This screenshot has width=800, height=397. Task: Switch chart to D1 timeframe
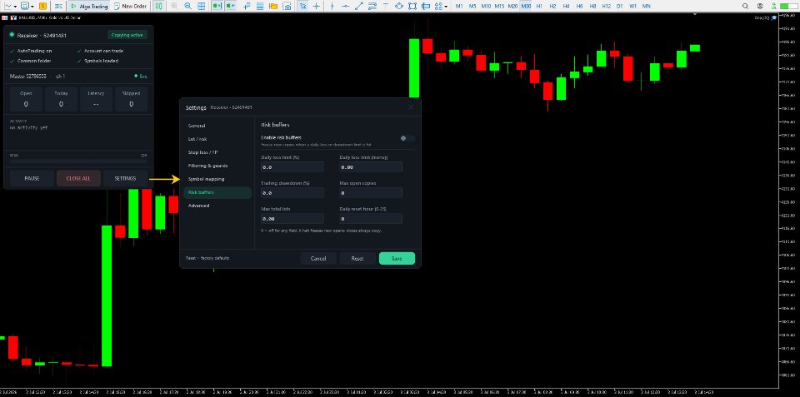coord(619,6)
